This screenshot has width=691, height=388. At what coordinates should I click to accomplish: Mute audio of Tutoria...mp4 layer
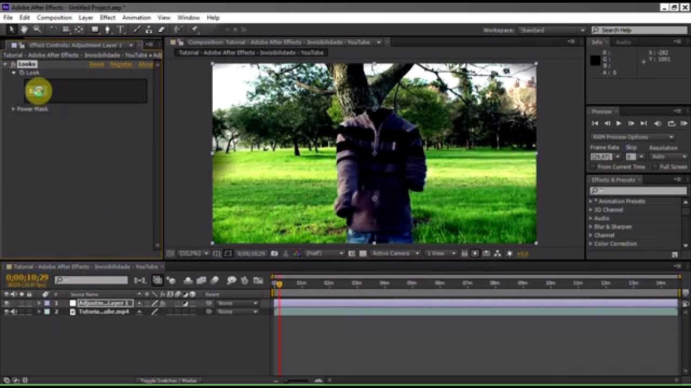[x=14, y=311]
